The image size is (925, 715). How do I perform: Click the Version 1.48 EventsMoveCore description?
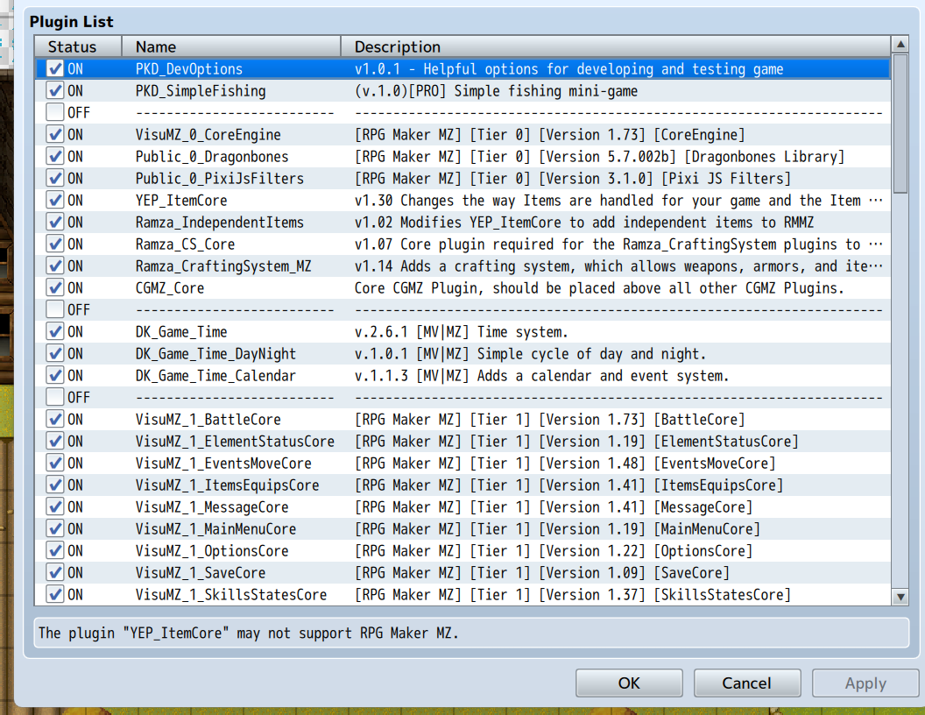click(x=565, y=464)
